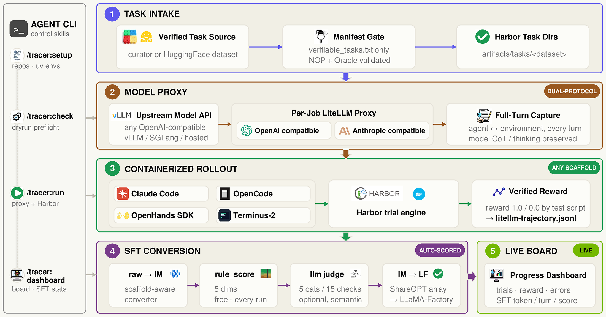Screen dimensions: 606x317
Task: Click the monitor icon beside /tracer: dashboard
Action: [x=17, y=274]
